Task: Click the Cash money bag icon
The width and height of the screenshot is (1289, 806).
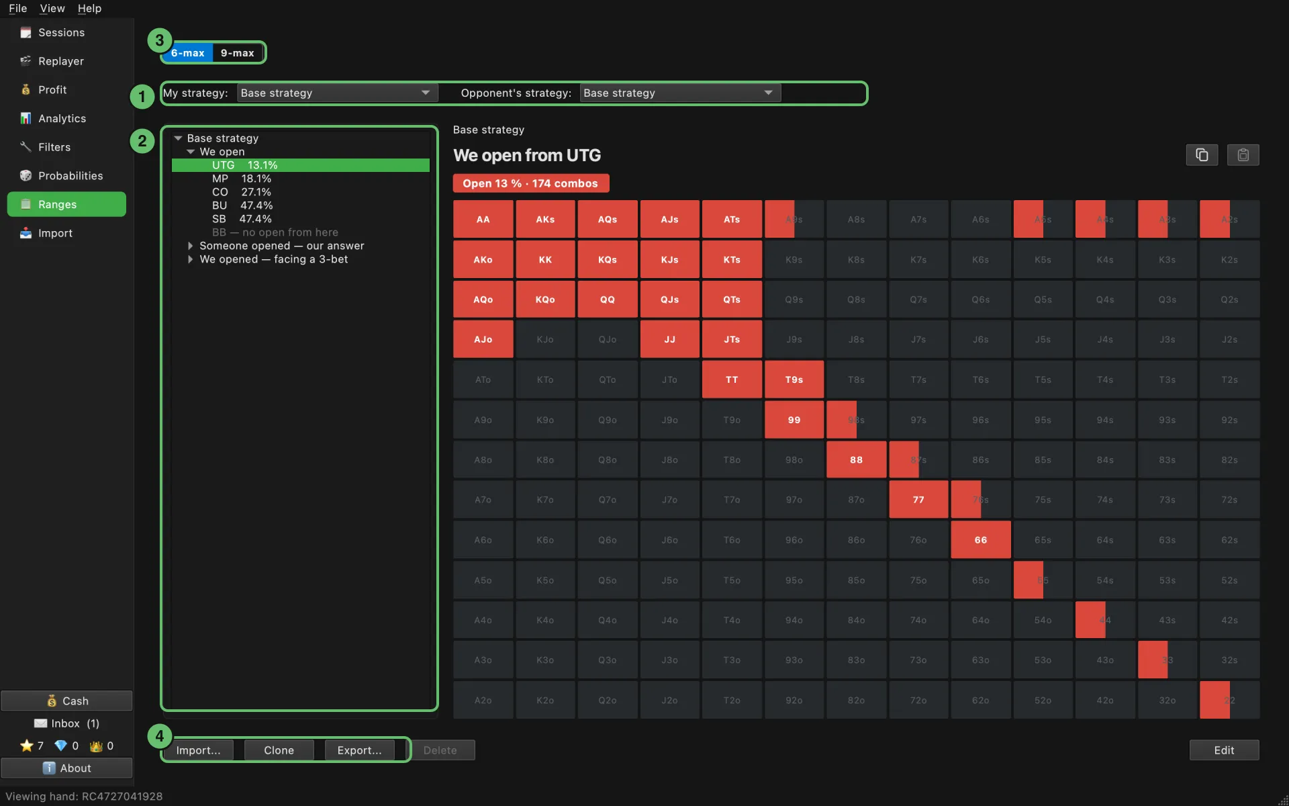Action: (52, 701)
